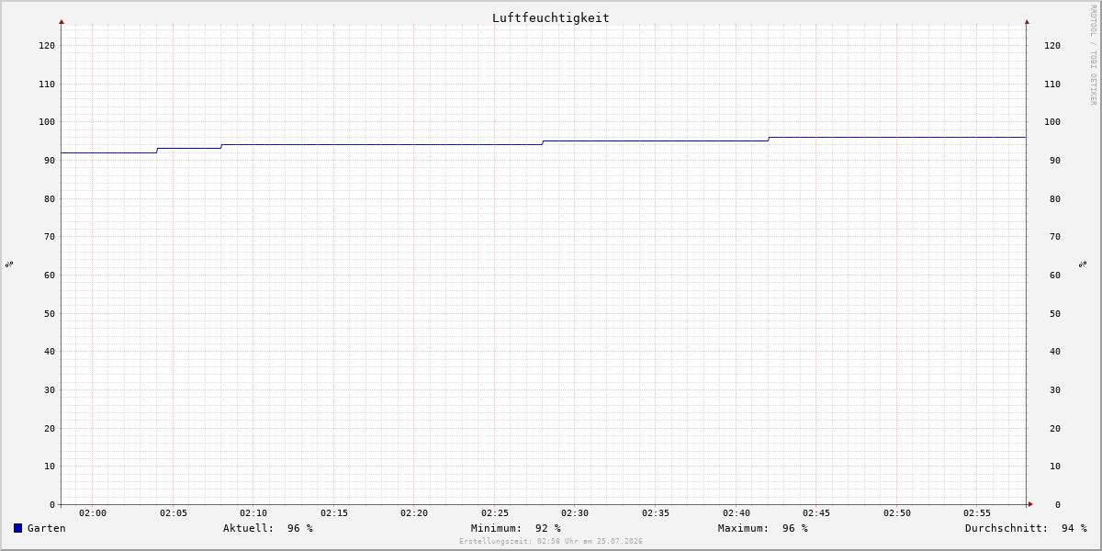
Task: Click the 02:30 time axis label
Action: pyautogui.click(x=575, y=513)
